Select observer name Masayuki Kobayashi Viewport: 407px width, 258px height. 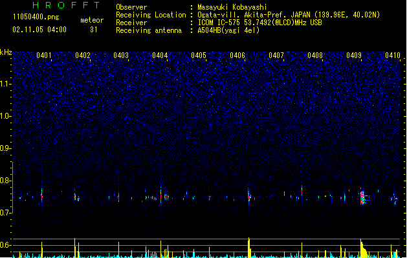point(232,7)
